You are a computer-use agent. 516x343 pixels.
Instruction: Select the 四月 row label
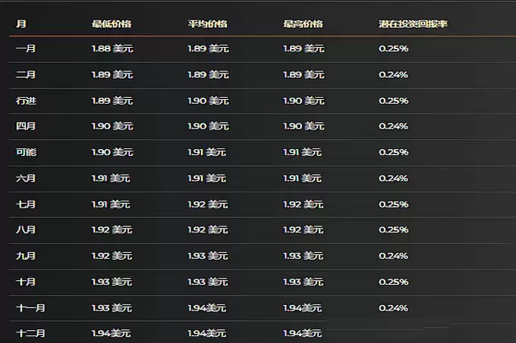26,126
